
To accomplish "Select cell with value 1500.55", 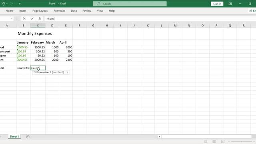I will click(38, 47).
